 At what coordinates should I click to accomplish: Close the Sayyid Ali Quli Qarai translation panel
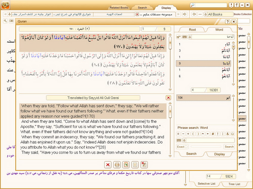(168, 98)
